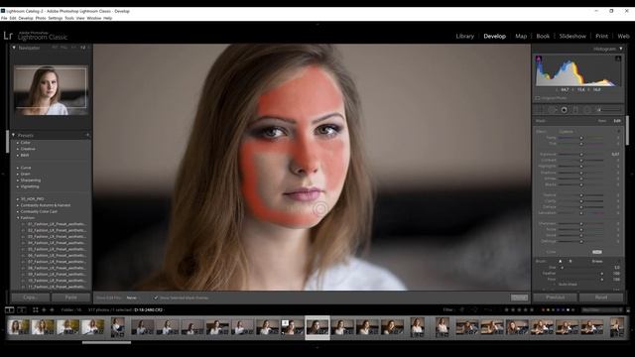Viewport: 635px width, 357px height.
Task: Filter by red color label
Action: 543,310
